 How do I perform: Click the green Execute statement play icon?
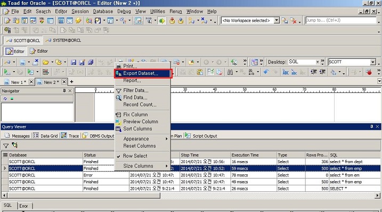[7, 72]
